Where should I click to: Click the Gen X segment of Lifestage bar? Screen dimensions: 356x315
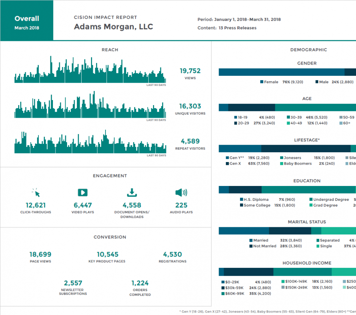(x=306, y=148)
